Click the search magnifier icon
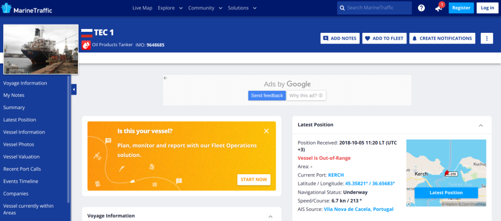The height and width of the screenshot is (221, 501). (342, 8)
